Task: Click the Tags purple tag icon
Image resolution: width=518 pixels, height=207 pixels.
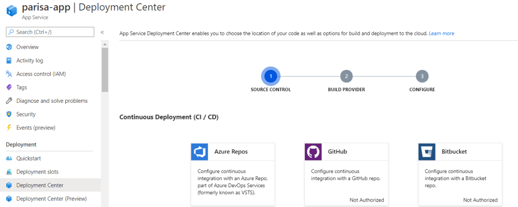Action: click(9, 87)
